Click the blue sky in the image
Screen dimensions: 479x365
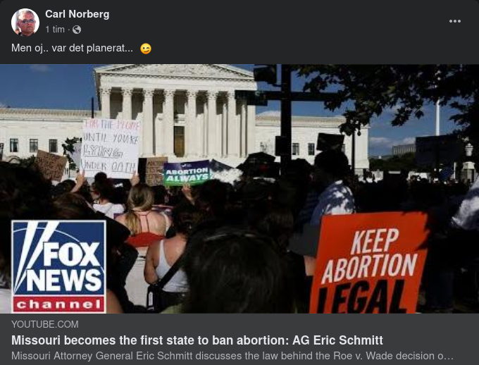46,85
